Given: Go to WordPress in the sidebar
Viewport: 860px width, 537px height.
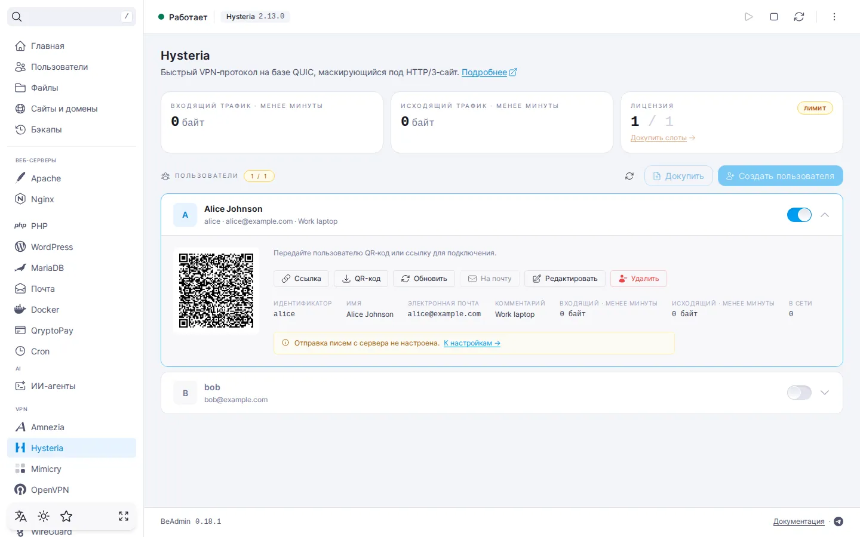Looking at the screenshot, I should [x=72, y=247].
